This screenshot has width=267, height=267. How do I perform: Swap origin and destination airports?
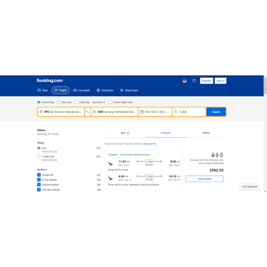click(x=88, y=112)
